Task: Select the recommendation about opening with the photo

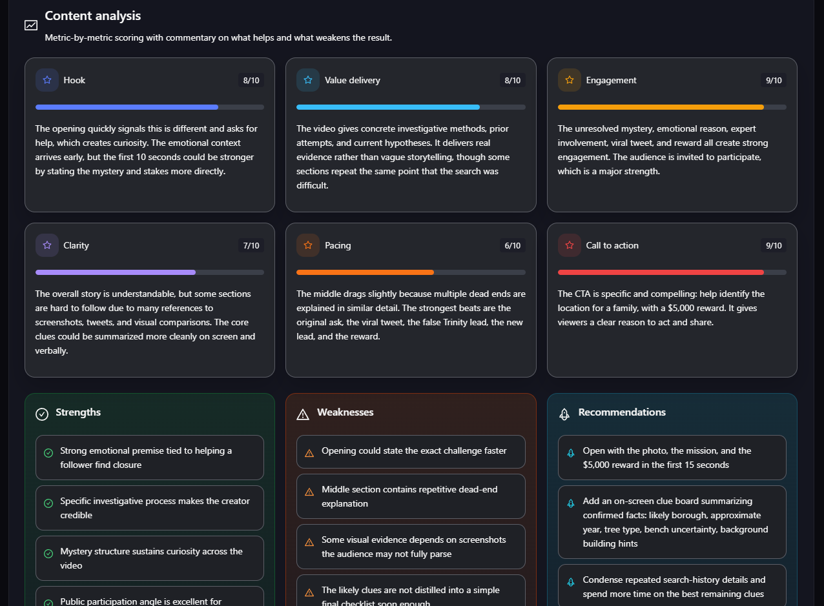Action: coord(672,458)
